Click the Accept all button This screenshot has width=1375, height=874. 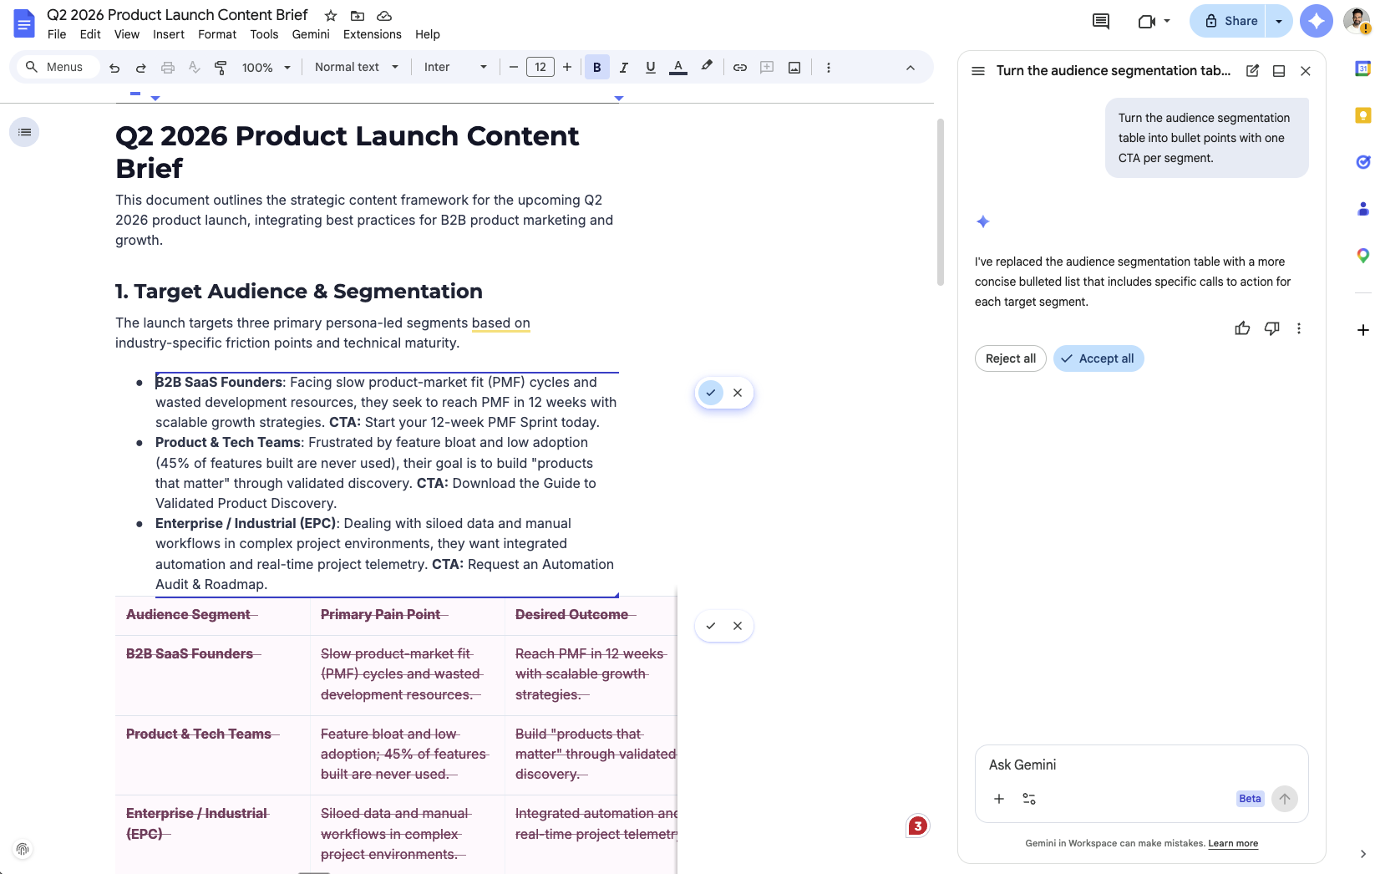pos(1098,358)
